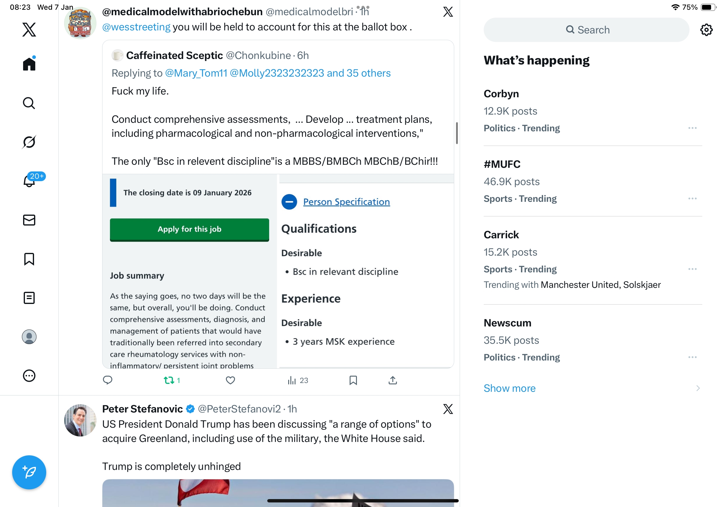Click the compose new post button
726x507 pixels.
[x=29, y=472]
